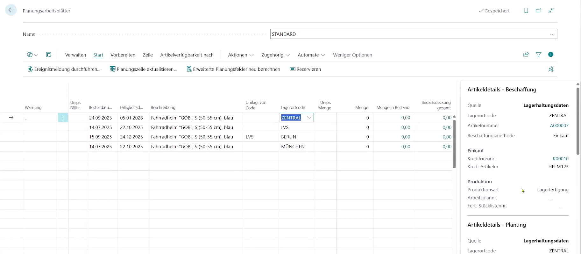This screenshot has height=254, width=581.
Task: Switch to the Vorbereiten tab
Action: [x=123, y=55]
